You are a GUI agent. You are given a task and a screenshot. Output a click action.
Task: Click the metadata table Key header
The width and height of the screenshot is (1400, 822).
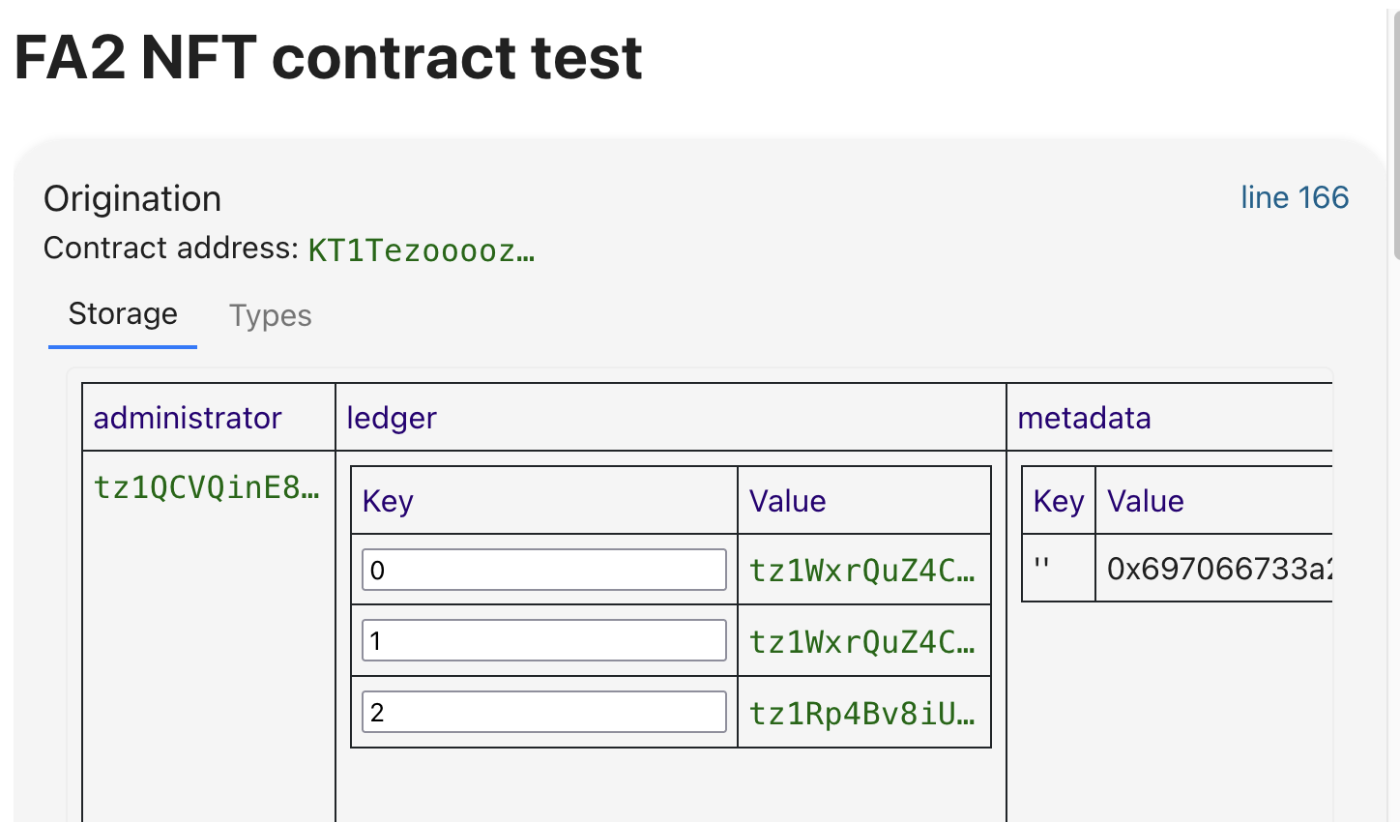[1058, 501]
